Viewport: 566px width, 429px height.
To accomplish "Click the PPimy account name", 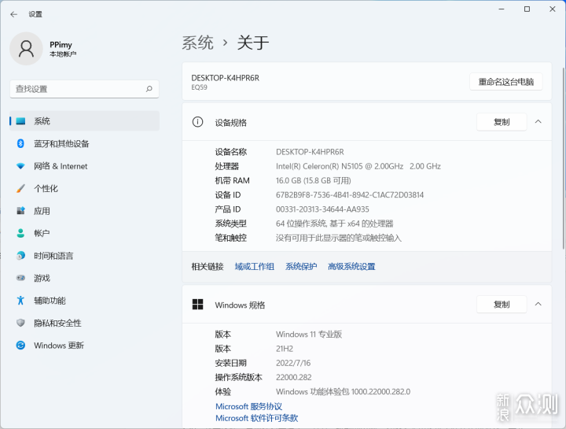I will click(x=61, y=44).
